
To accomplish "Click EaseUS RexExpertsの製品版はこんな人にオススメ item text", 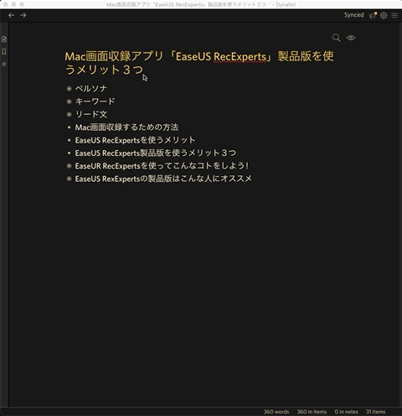I will 163,179.
